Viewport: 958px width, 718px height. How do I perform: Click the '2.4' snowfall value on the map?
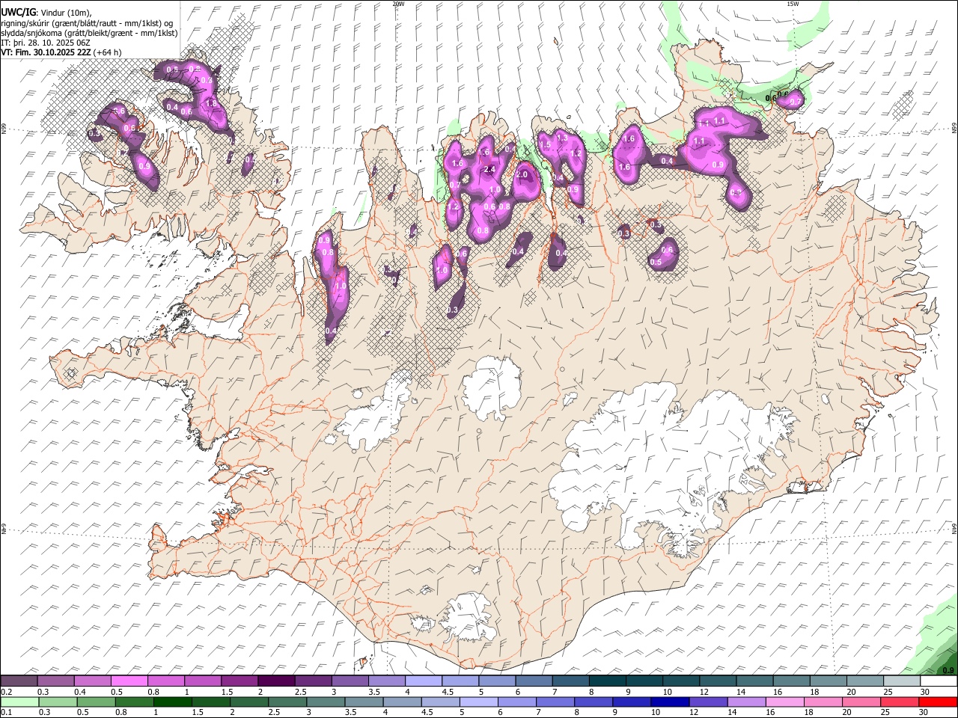490,170
